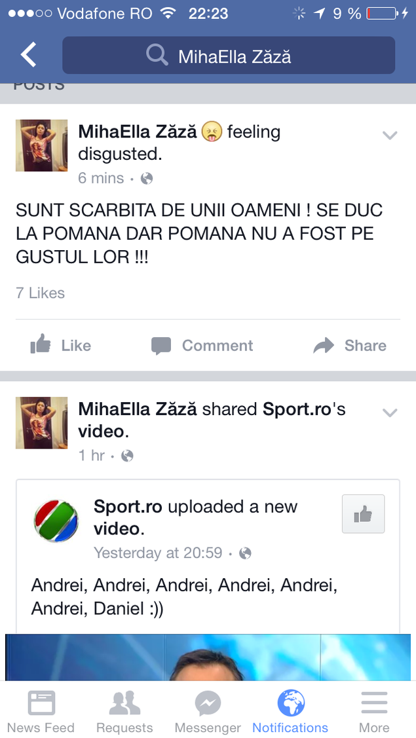Open the 7 Likes list
The image size is (416, 738).
(40, 293)
